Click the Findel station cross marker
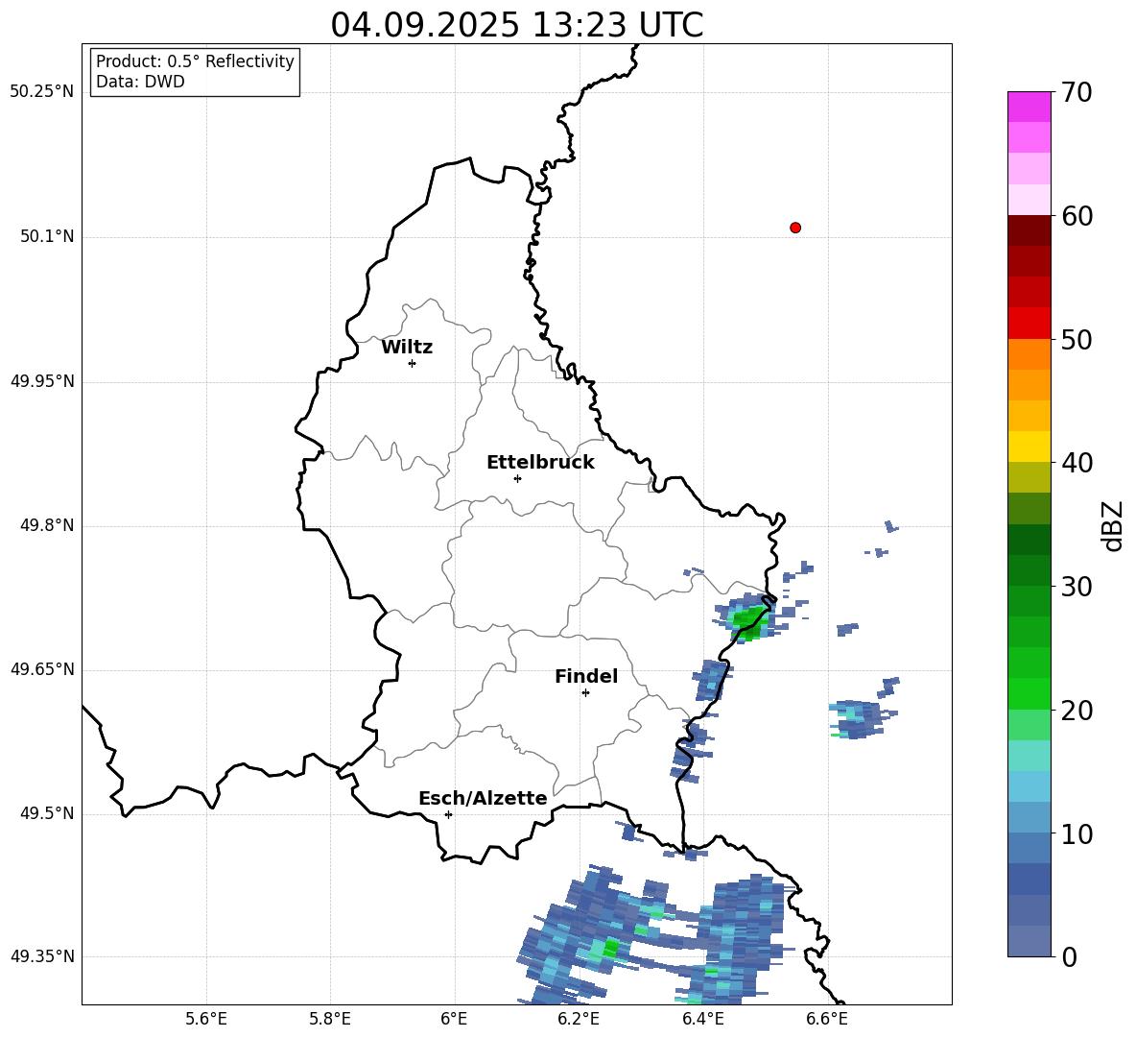This screenshot has height=1038, width=1136. [585, 693]
